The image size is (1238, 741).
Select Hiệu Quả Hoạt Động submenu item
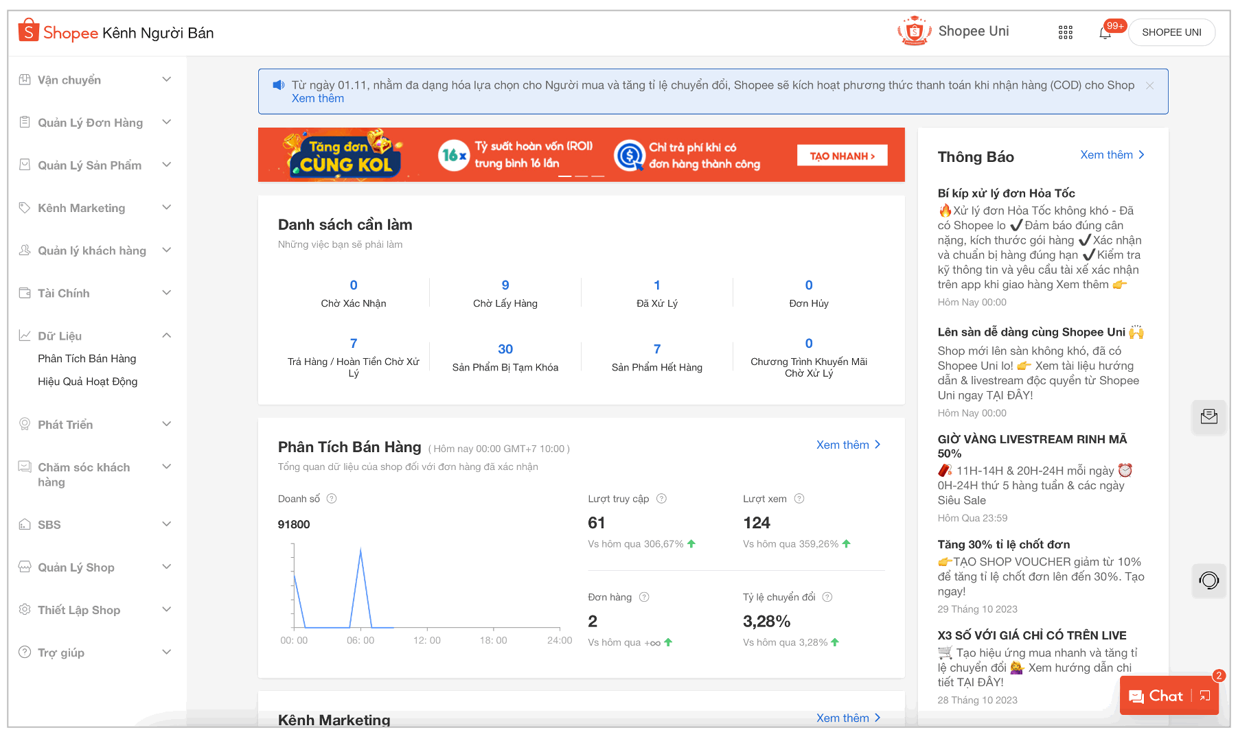pyautogui.click(x=88, y=381)
